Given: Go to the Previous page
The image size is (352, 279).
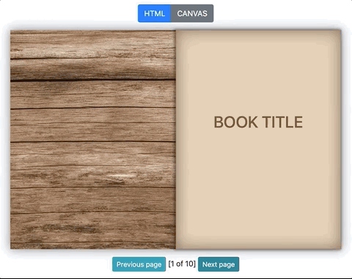Looking at the screenshot, I should tap(139, 264).
